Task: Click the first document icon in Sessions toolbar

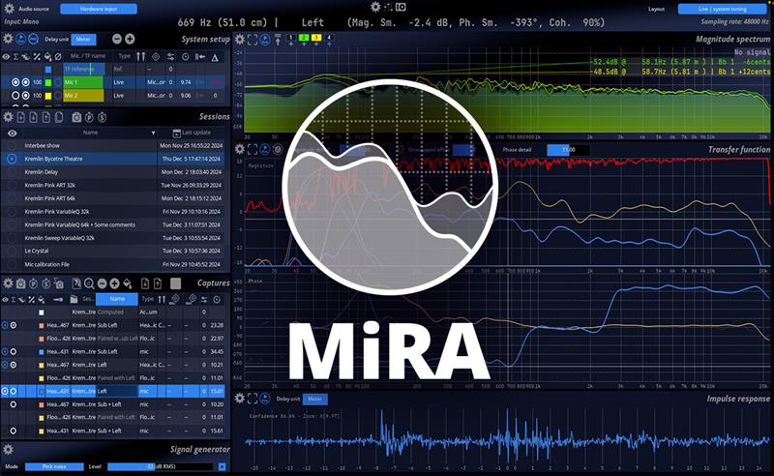Action: coord(20,117)
